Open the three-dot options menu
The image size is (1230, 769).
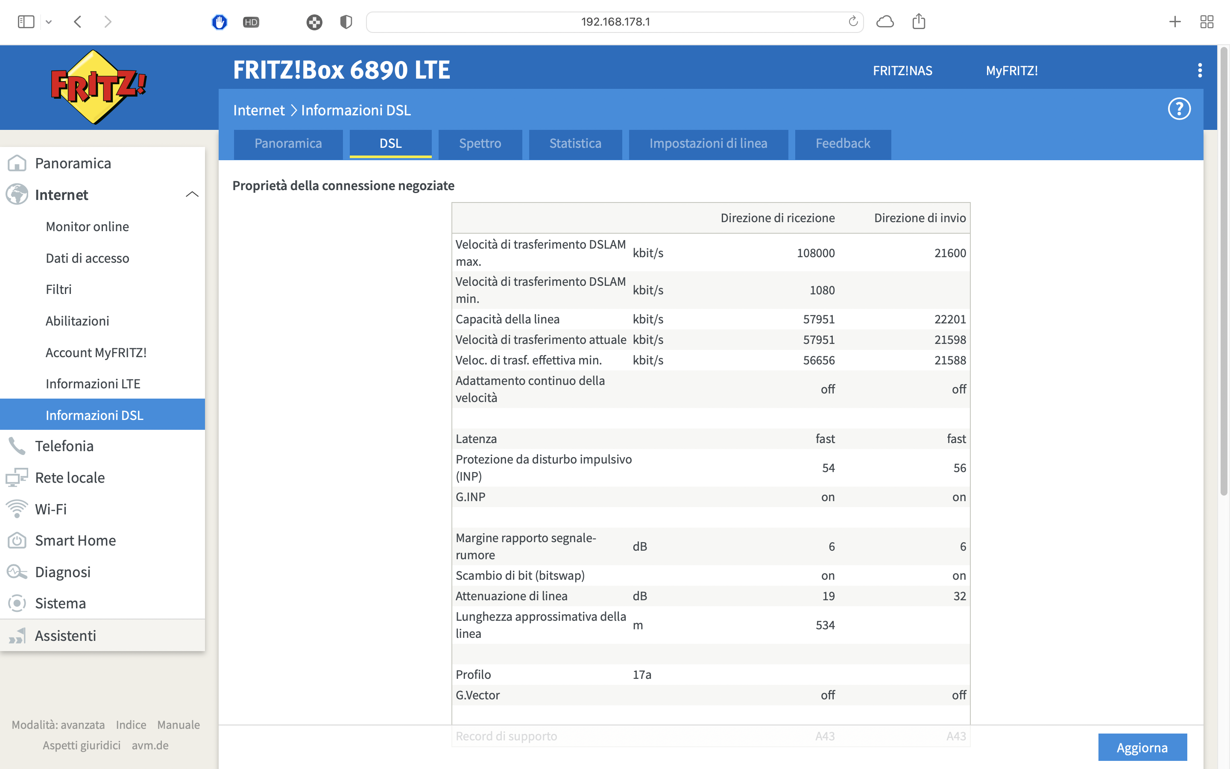tap(1200, 70)
